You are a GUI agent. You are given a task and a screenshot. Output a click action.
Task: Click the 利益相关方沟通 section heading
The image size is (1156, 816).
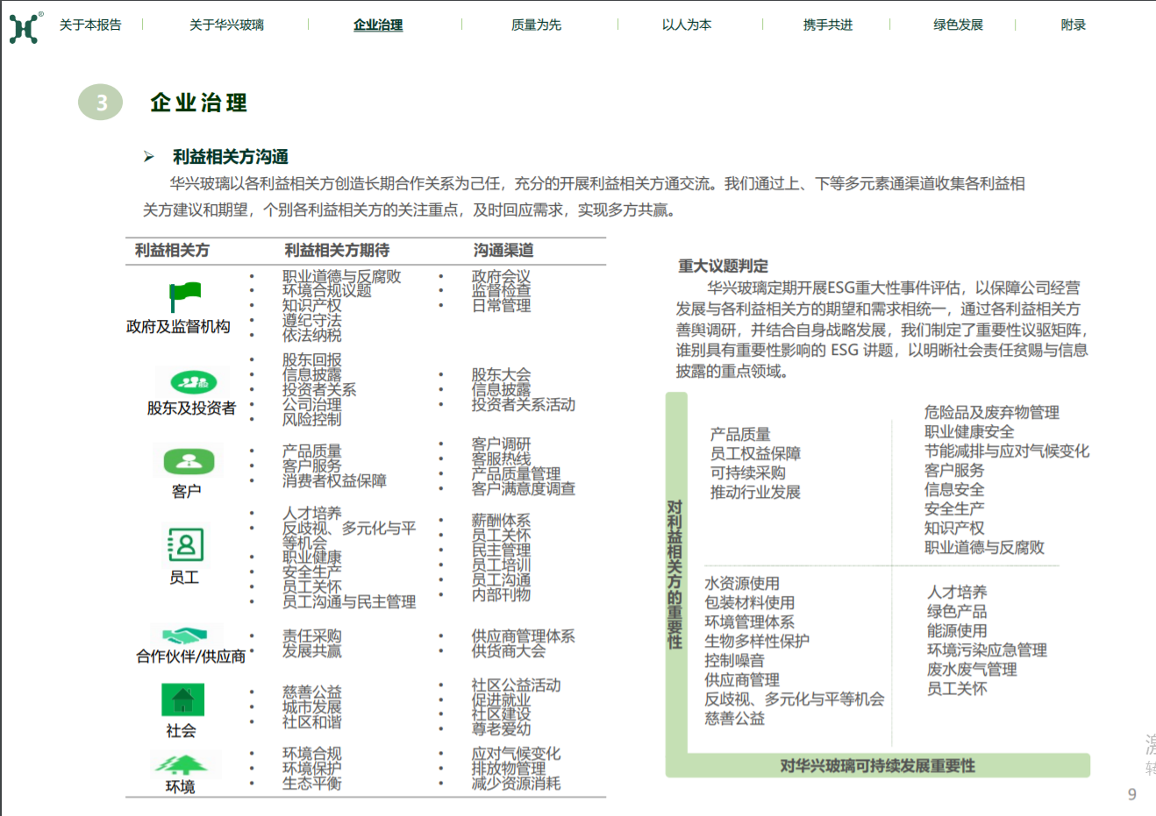coord(231,157)
